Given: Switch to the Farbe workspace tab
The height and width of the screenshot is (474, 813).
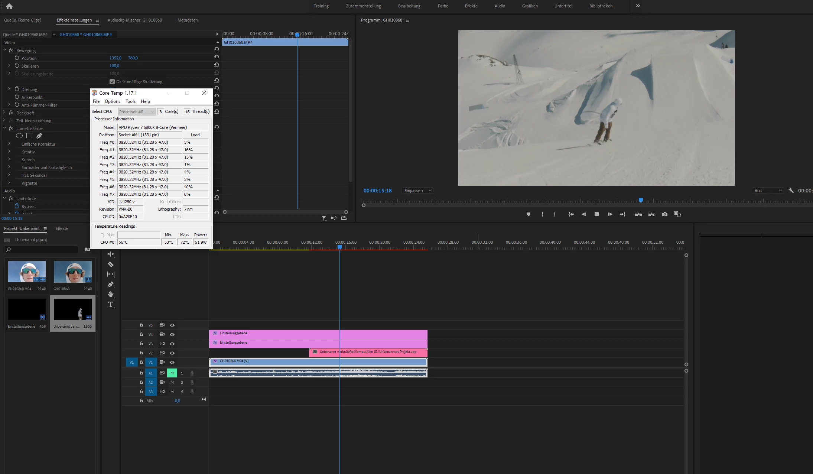Looking at the screenshot, I should (443, 6).
